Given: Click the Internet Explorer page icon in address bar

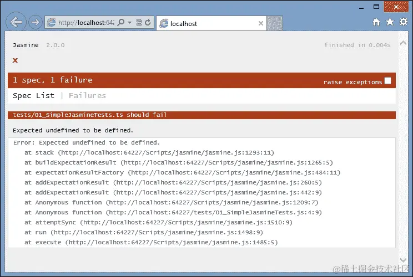Looking at the screenshot, I should pos(52,23).
